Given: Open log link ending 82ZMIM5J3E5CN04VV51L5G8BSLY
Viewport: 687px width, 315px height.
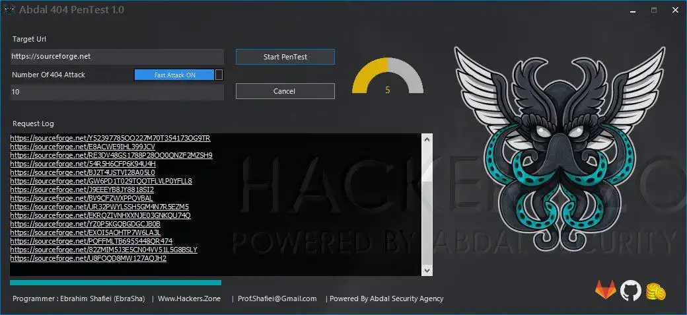Looking at the screenshot, I should (104, 250).
